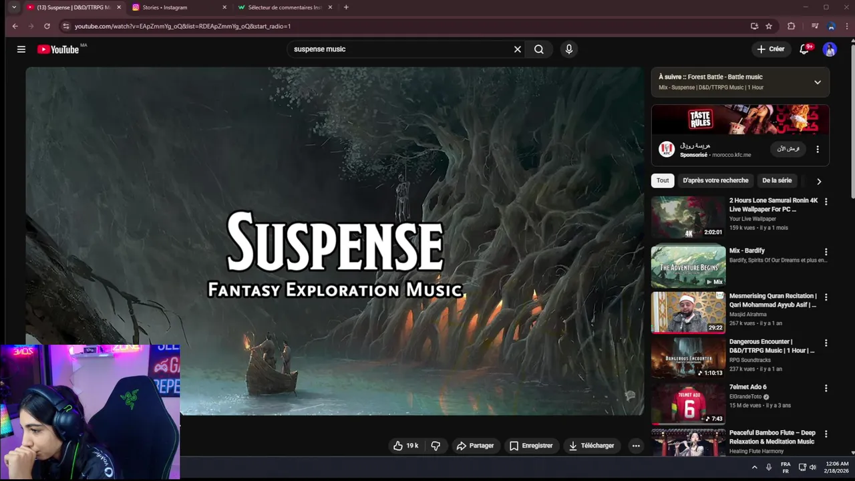Viewport: 855px width, 481px height.
Task: Open more actions menu below video
Action: (x=636, y=446)
